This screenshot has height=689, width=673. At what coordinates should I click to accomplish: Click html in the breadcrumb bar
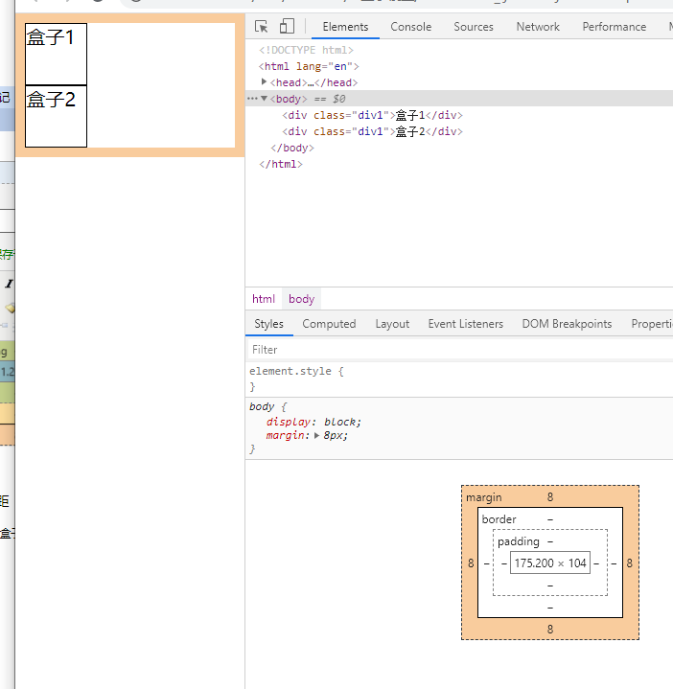(x=264, y=299)
